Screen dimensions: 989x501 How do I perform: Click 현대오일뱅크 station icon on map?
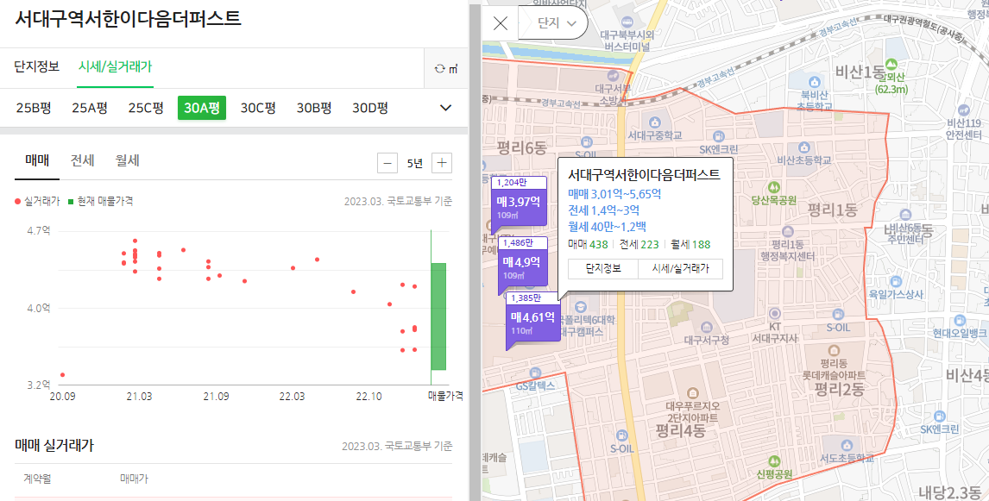tap(960, 320)
